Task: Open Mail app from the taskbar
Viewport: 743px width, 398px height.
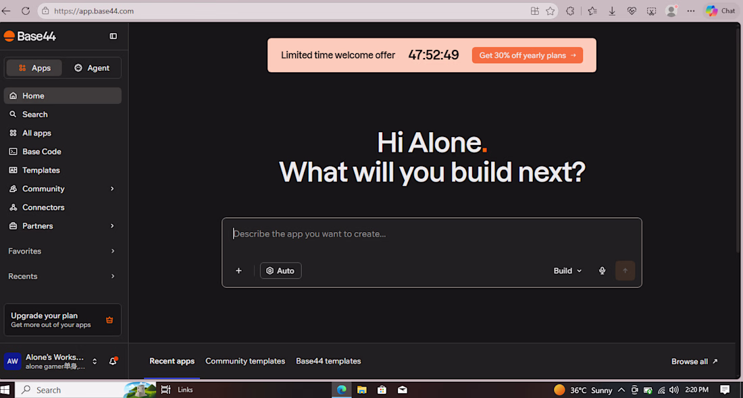Action: [x=403, y=390]
